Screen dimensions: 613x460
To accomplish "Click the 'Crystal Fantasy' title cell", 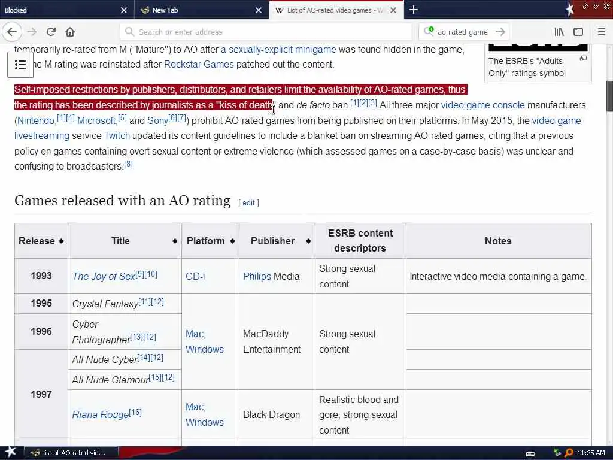I will 125,304.
